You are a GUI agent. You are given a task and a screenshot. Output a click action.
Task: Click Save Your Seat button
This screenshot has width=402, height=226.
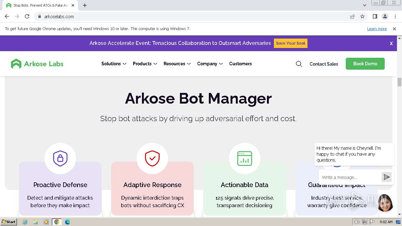(291, 43)
